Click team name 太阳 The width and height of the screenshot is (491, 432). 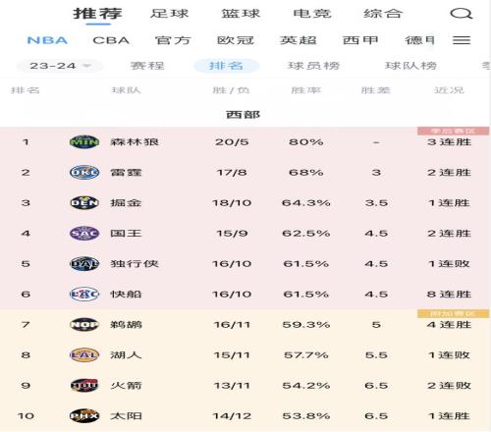[126, 416]
